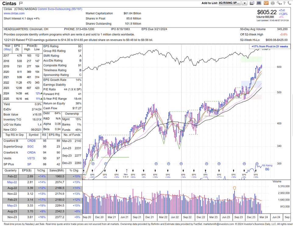Screen dimensions: 293x226
Task: Toggle the flag marker beside Cintas title
Action: click(20, 3)
